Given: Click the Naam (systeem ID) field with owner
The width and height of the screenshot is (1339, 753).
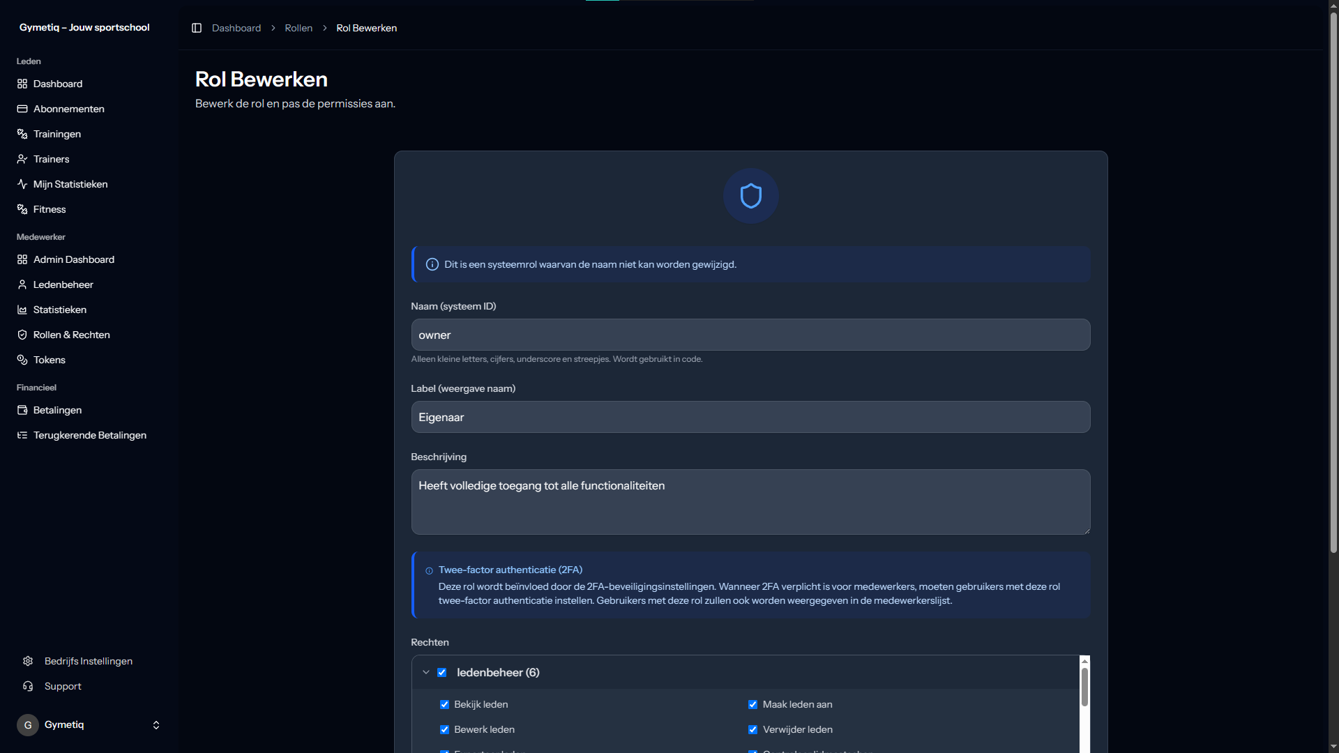Looking at the screenshot, I should [751, 335].
